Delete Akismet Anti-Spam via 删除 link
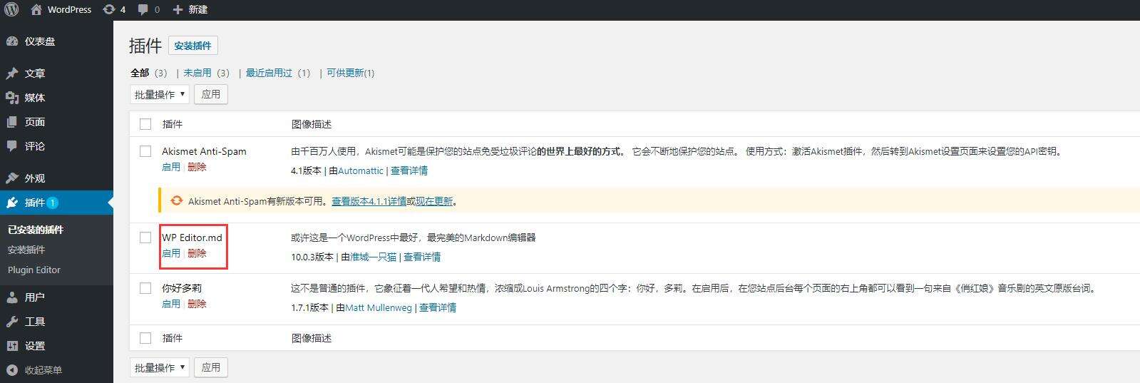This screenshot has height=383, width=1140. coord(197,167)
